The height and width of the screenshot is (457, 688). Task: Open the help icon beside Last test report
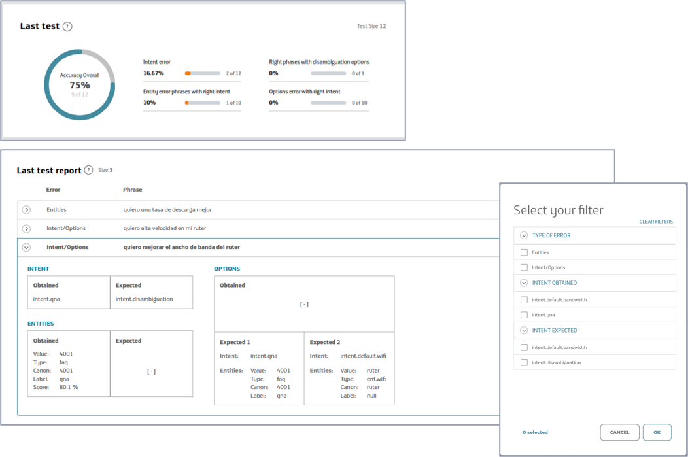[89, 170]
